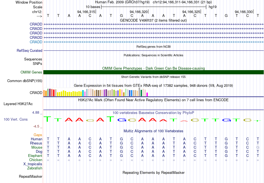This screenshot has height=183, width=264.
Task: Click 'RefSeq genes from NCBI' title
Action: pos(153,47)
